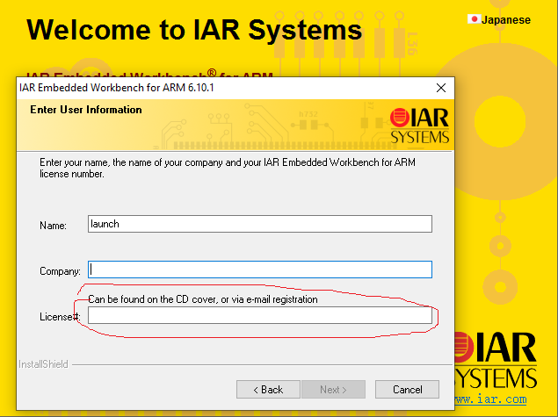This screenshot has width=558, height=417.
Task: Click the IAR Systems logo in dialog header
Action: pyautogui.click(x=419, y=126)
